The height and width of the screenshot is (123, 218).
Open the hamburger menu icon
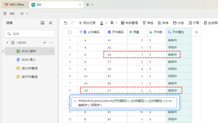pyautogui.click(x=5, y=14)
